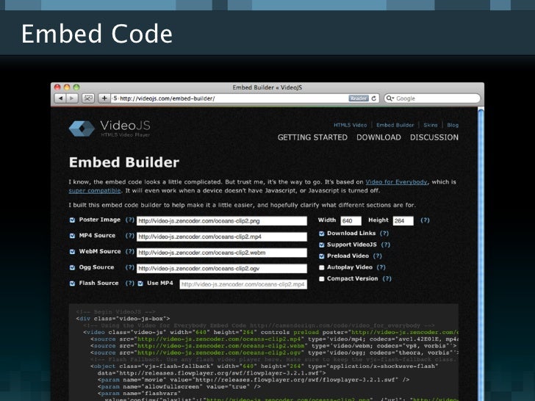This screenshot has height=401, width=535.
Task: Uncheck the Ogg Source checkbox
Action: [x=72, y=267]
